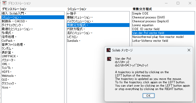This screenshot has height=103, width=196.
Task: Open 制御系 - CACSD category
Action: coord(33,21)
